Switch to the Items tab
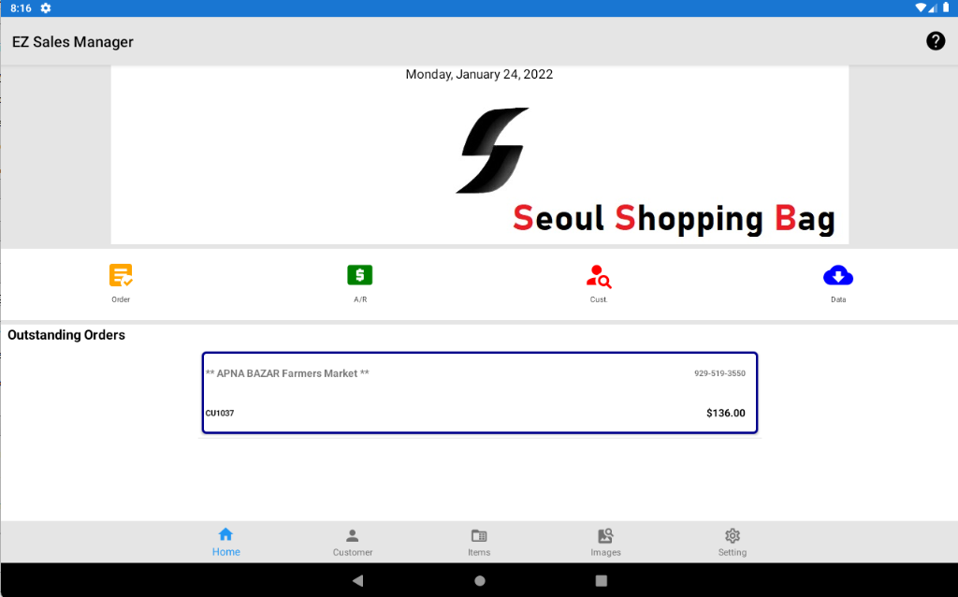The image size is (958, 597). (479, 542)
